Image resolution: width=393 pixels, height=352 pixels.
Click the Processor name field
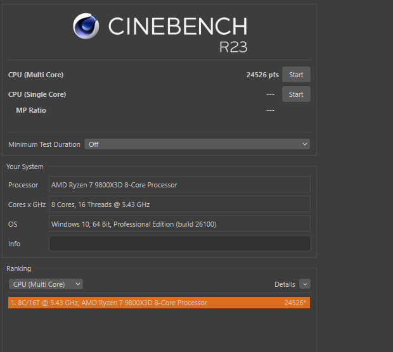pyautogui.click(x=180, y=184)
